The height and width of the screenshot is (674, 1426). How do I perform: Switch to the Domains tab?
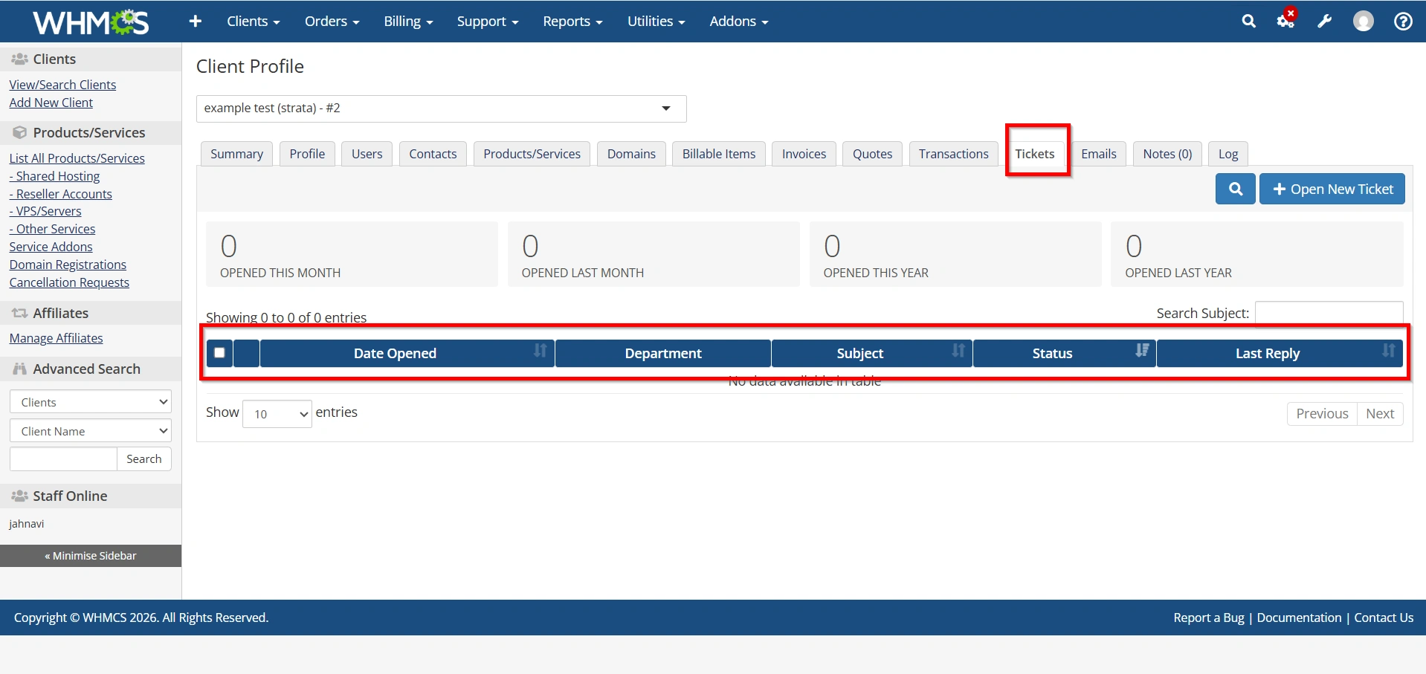[631, 154]
